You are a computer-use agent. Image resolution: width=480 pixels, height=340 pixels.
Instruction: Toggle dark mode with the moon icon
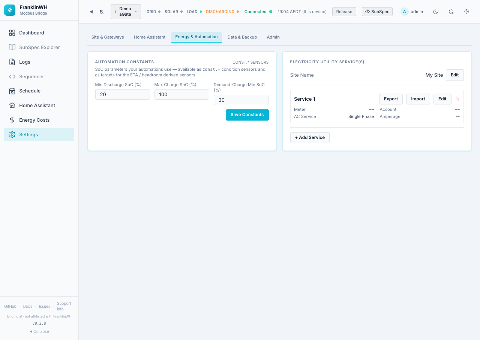click(435, 12)
